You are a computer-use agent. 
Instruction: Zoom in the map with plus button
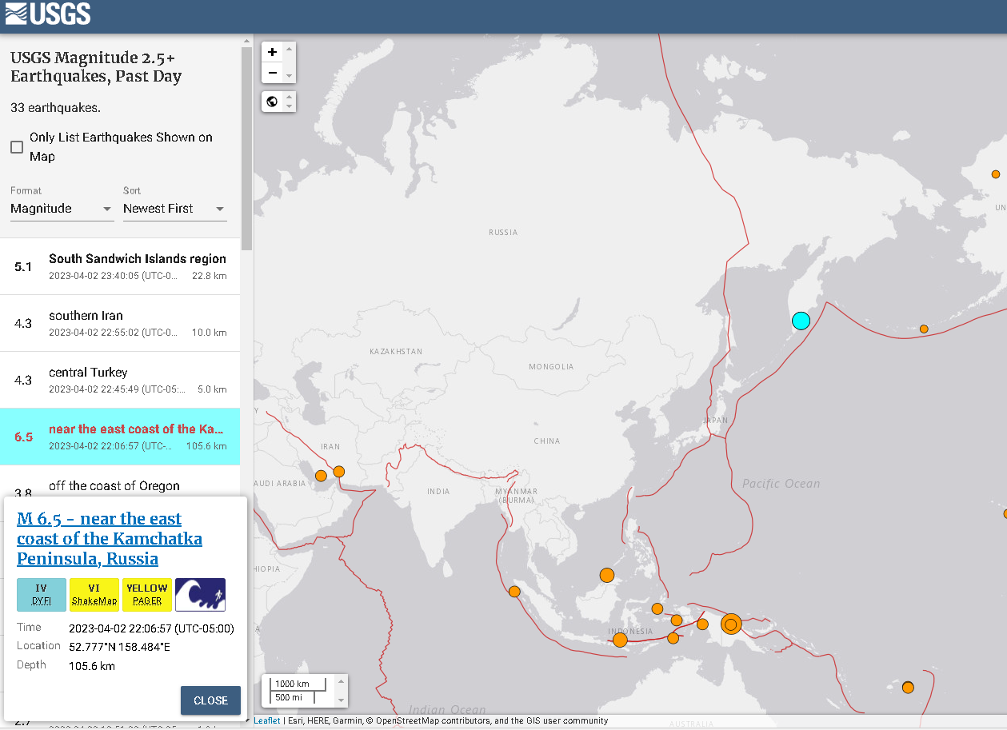273,52
